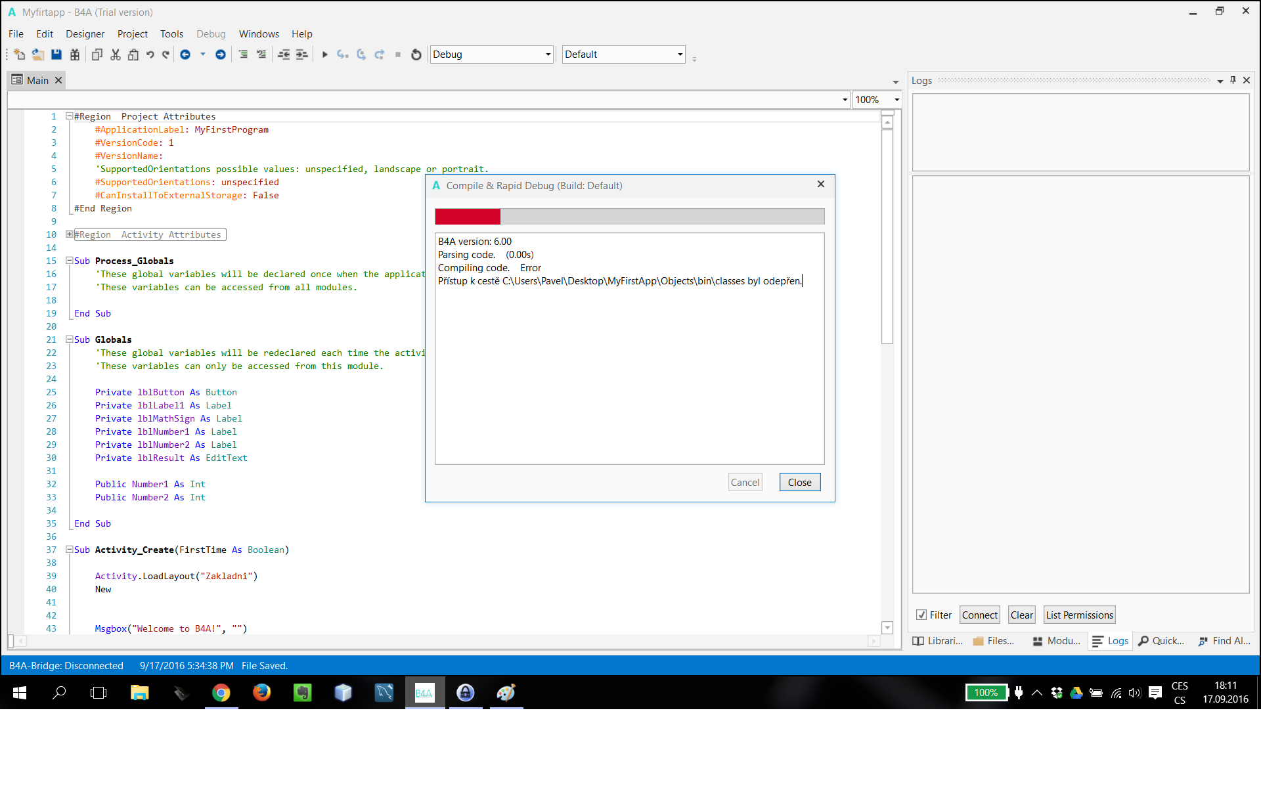The image size is (1261, 788).
Task: Click the Undo toolbar icon
Action: [150, 55]
